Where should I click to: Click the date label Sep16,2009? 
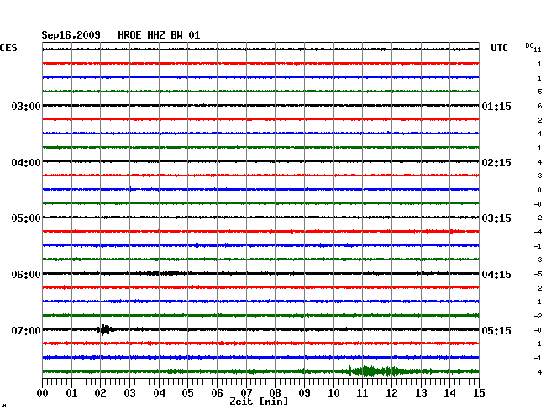pos(71,35)
